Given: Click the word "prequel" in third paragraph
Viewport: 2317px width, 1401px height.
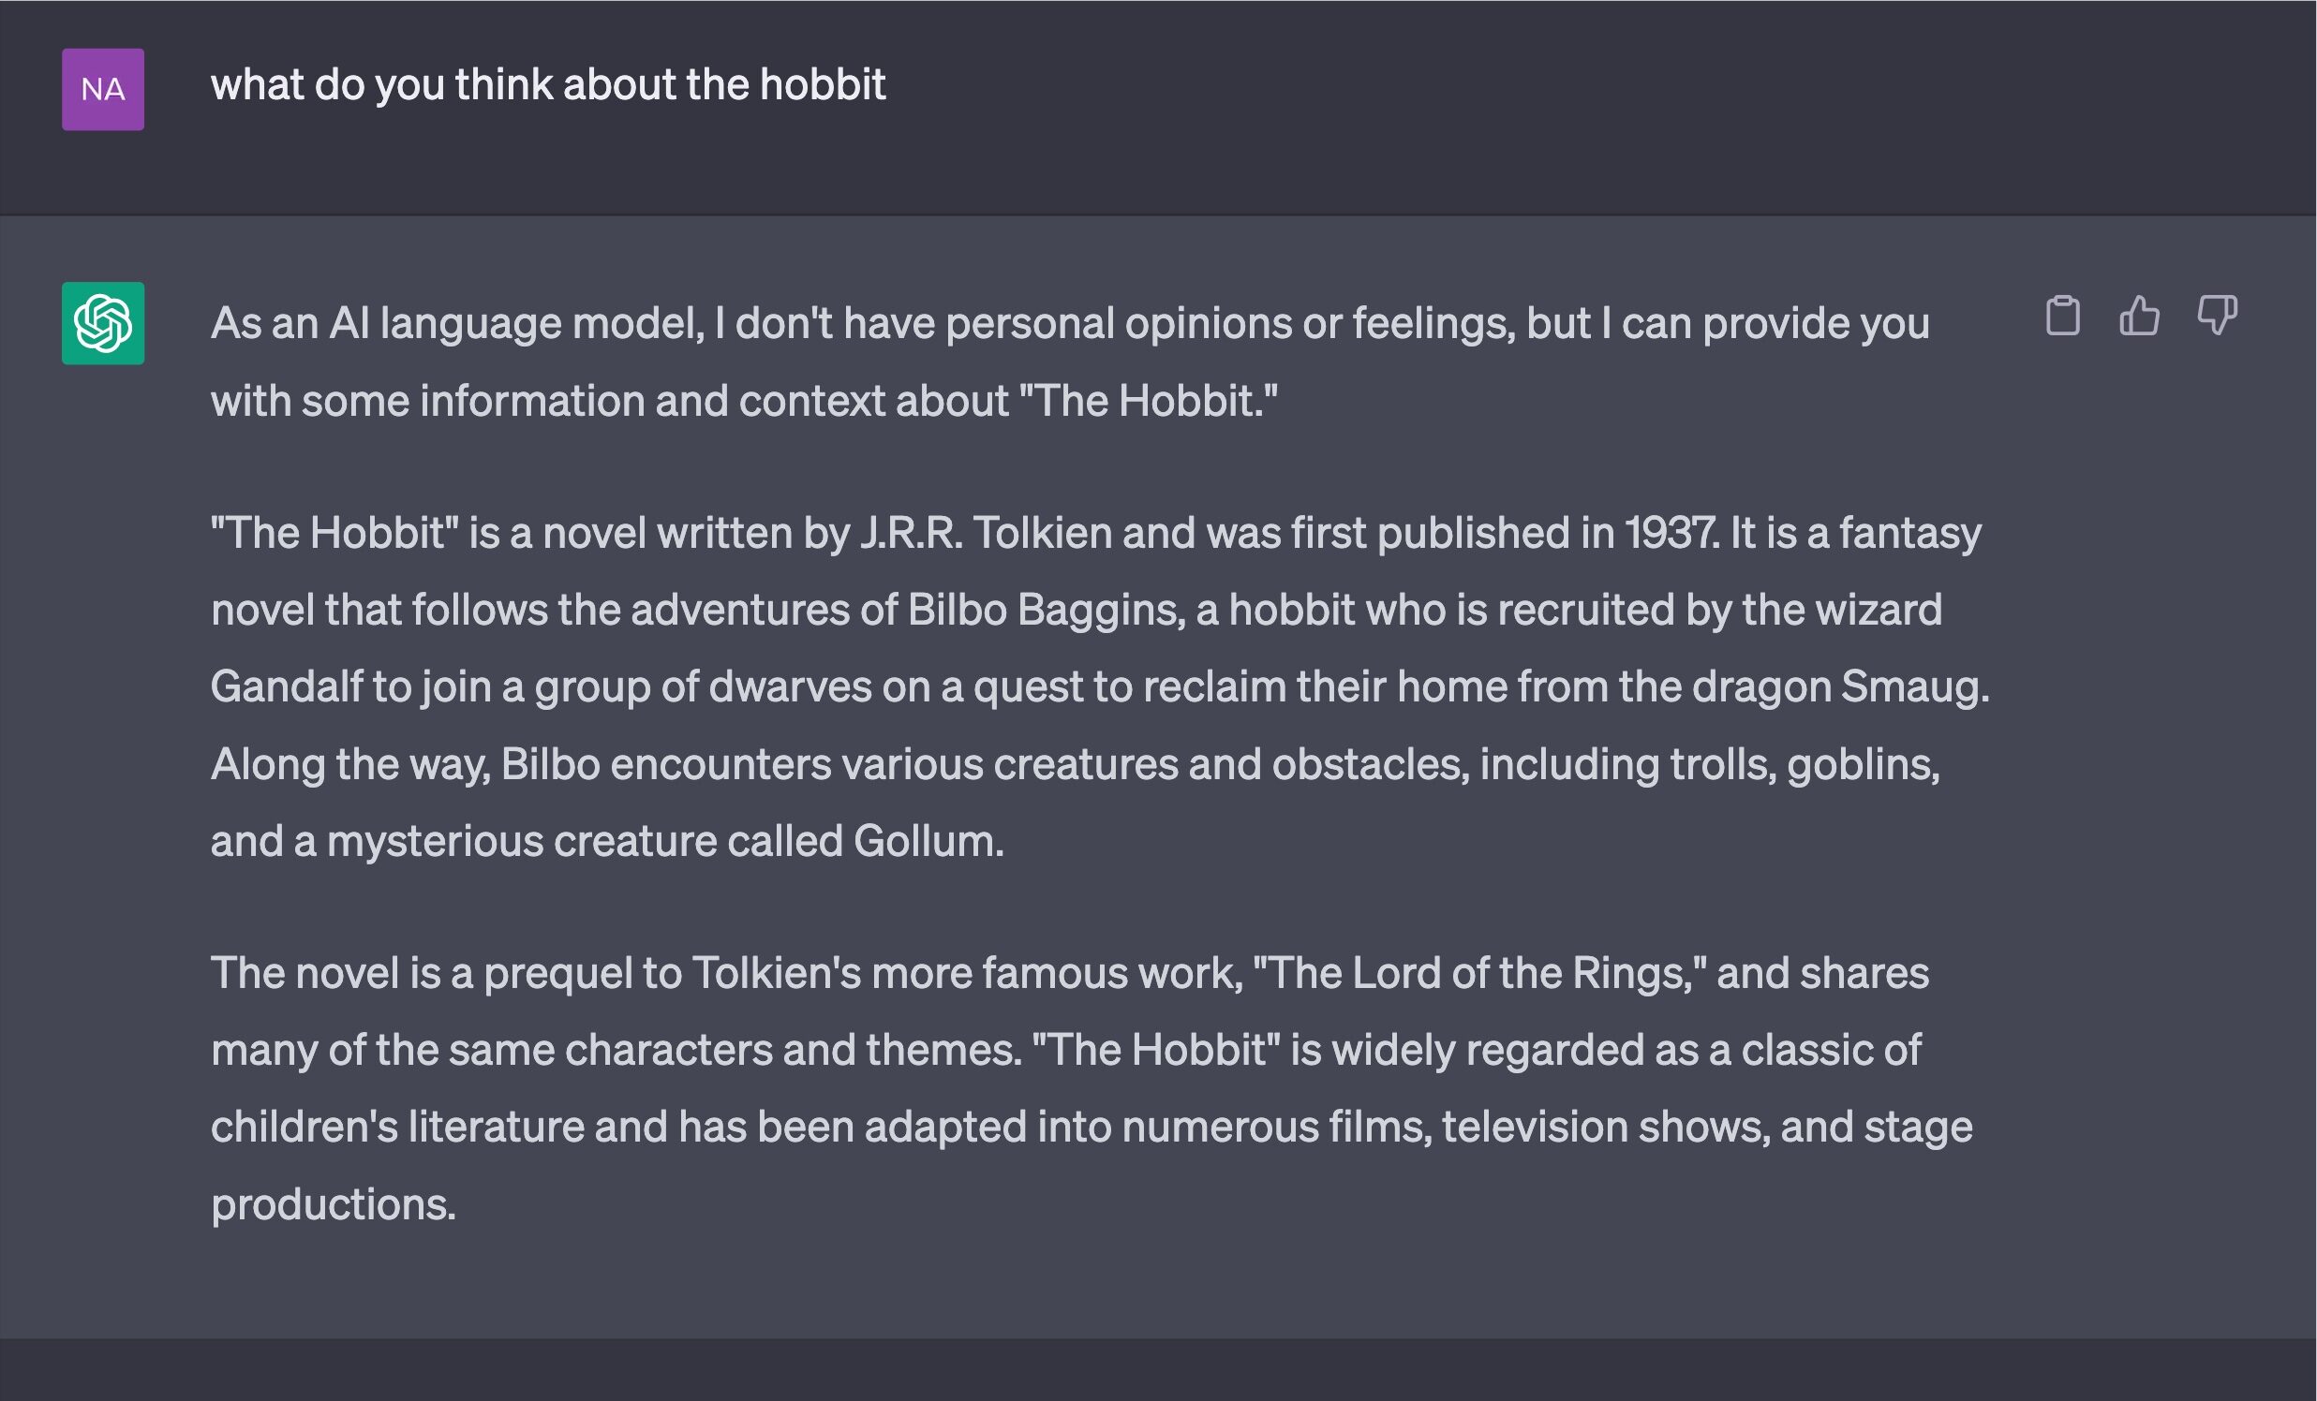Looking at the screenshot, I should pyautogui.click(x=557, y=973).
